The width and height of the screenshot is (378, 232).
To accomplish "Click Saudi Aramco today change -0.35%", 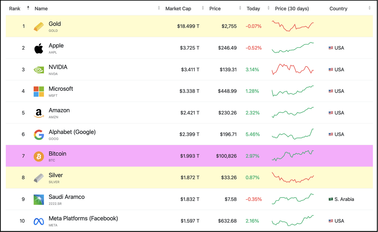I will 254,199.
